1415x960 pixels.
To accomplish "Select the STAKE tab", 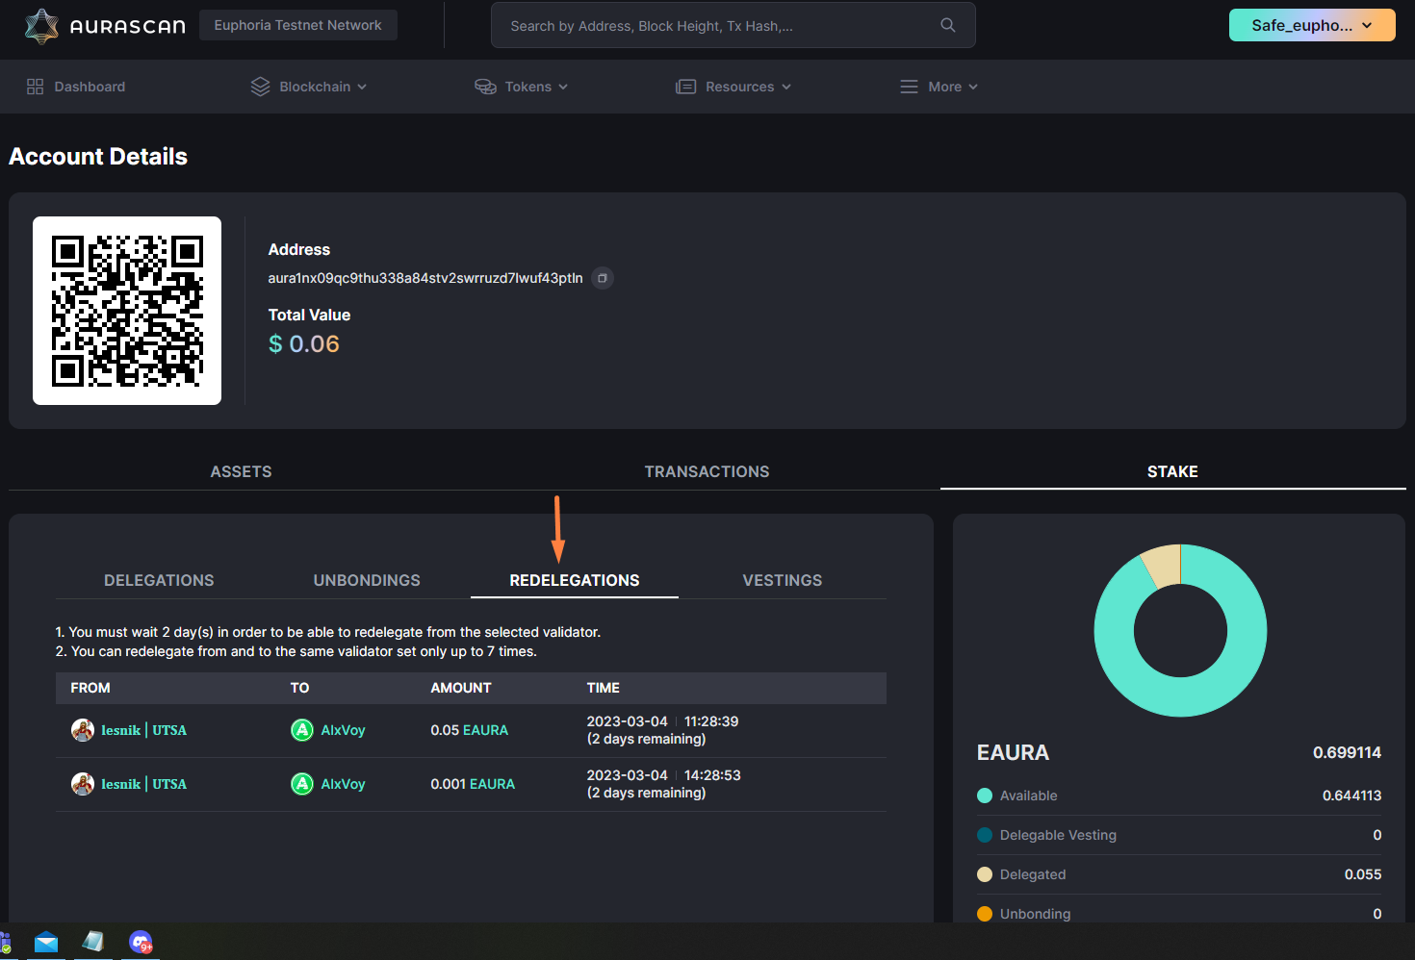I will click(1172, 471).
